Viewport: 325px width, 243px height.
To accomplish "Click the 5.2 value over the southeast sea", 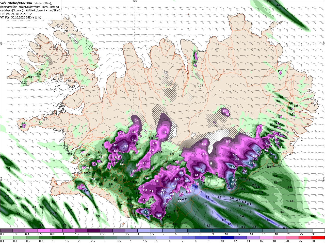I will 285,228.
